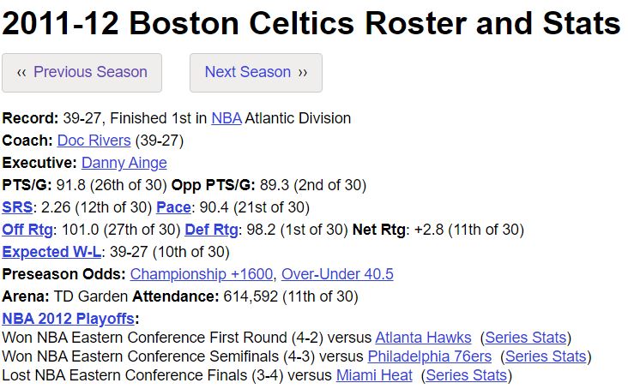Open executive Danny Ainge page
Image resolution: width=628 pixels, height=389 pixels.
click(x=124, y=163)
